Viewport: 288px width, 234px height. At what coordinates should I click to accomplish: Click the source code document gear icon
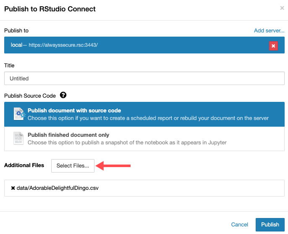[x=19, y=114]
